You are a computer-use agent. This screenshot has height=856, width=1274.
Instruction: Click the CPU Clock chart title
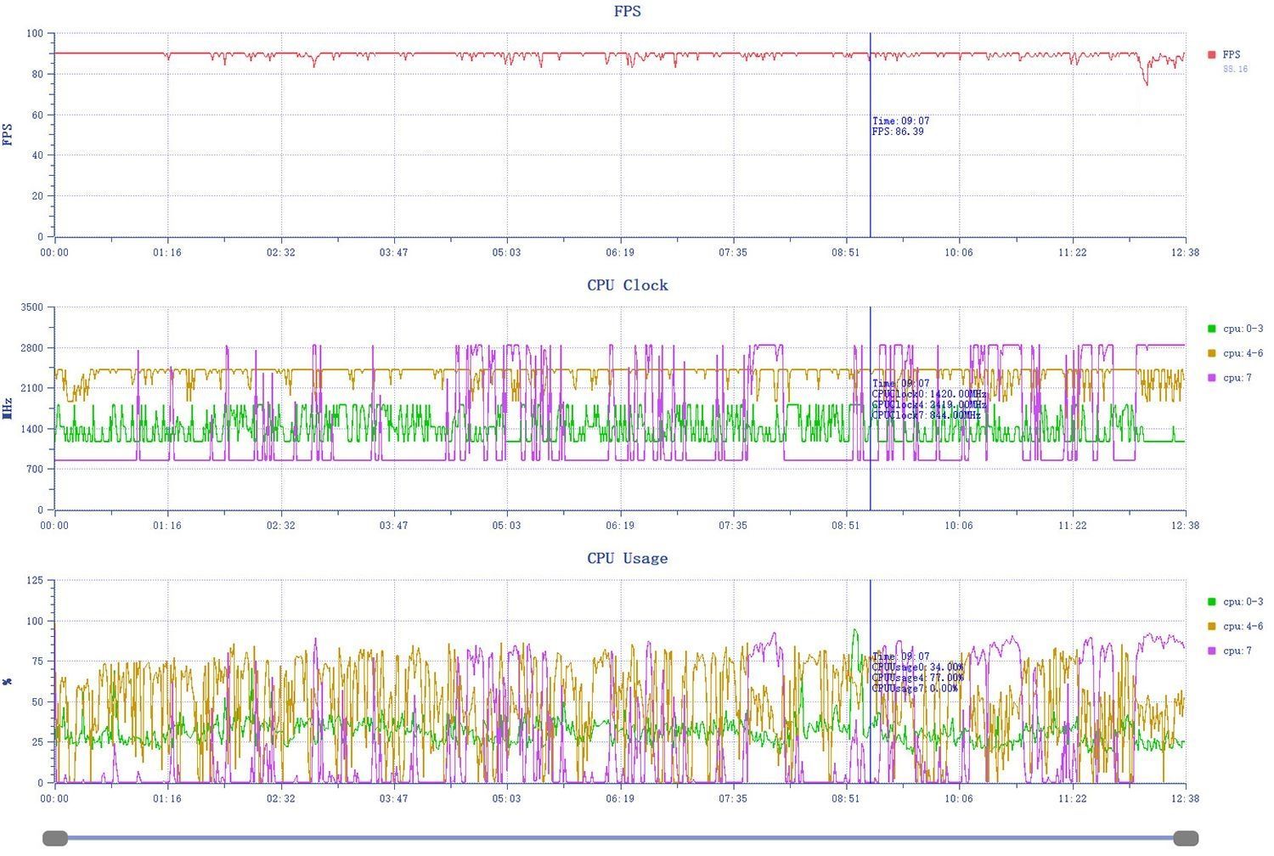point(628,285)
